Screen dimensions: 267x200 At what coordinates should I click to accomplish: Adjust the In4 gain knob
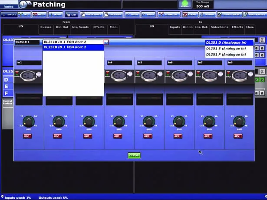click(x=119, y=122)
